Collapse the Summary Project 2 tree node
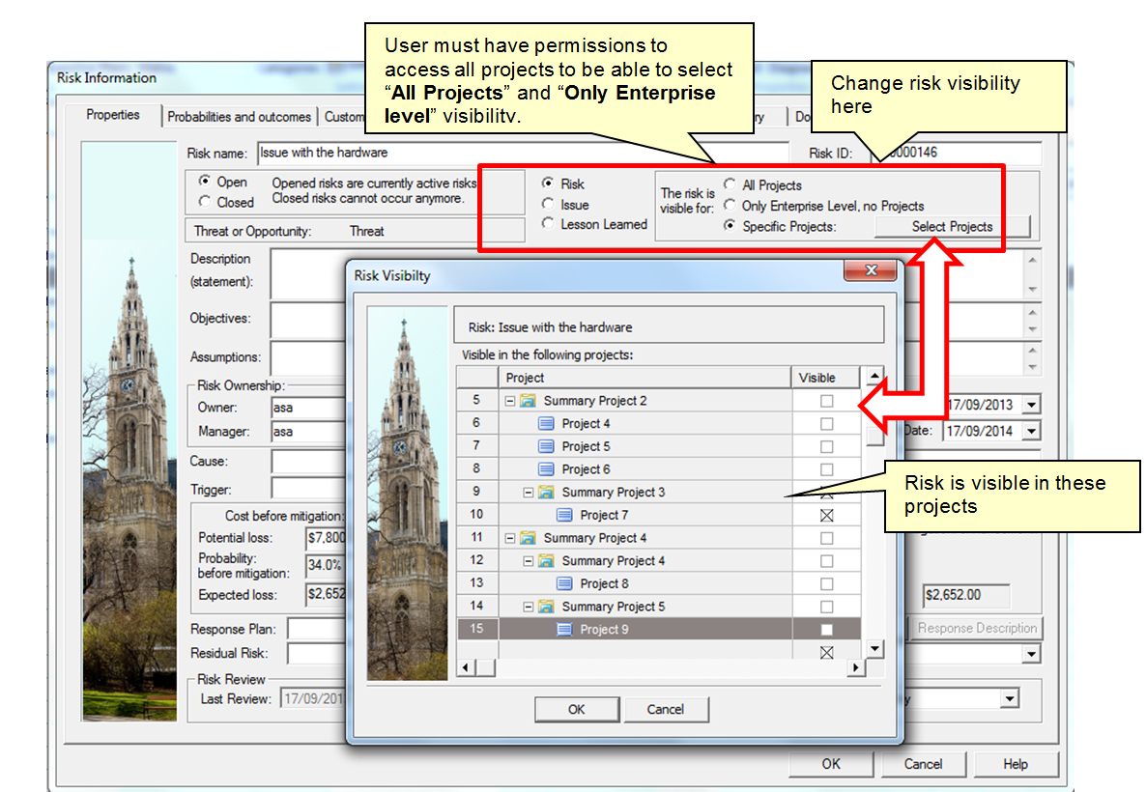Image resolution: width=1146 pixels, height=792 pixels. point(510,401)
